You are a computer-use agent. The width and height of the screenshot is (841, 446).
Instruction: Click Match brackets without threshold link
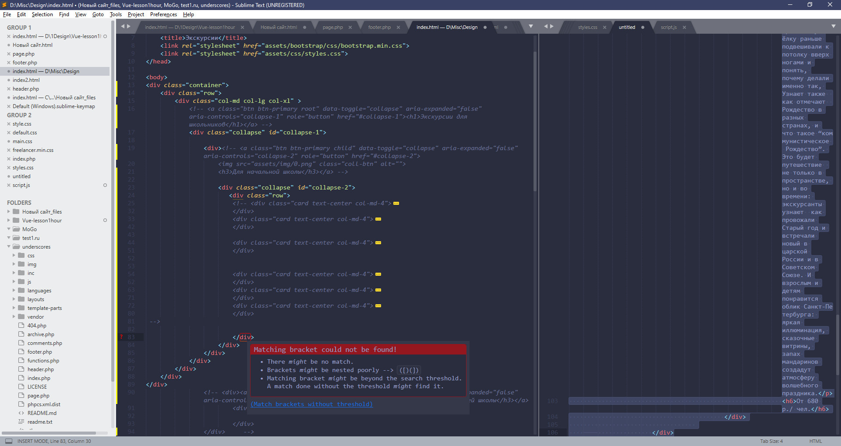tap(311, 404)
